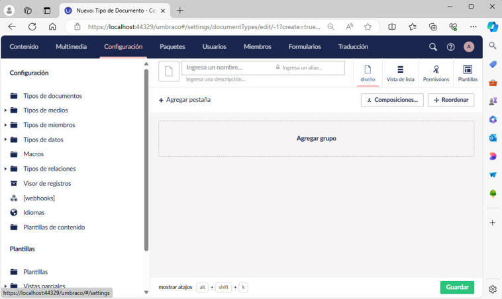Open browser settings and more menu
This screenshot has width=502, height=299.
[x=473, y=27]
